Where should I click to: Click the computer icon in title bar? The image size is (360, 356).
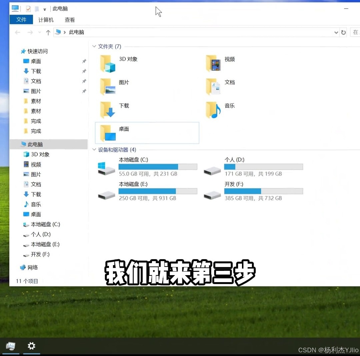[x=15, y=9]
